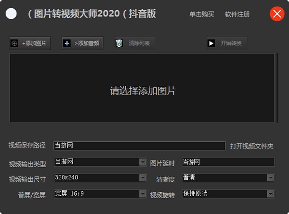
Task: Expand the 清晰度 dropdown arrow
Action: coord(271,178)
